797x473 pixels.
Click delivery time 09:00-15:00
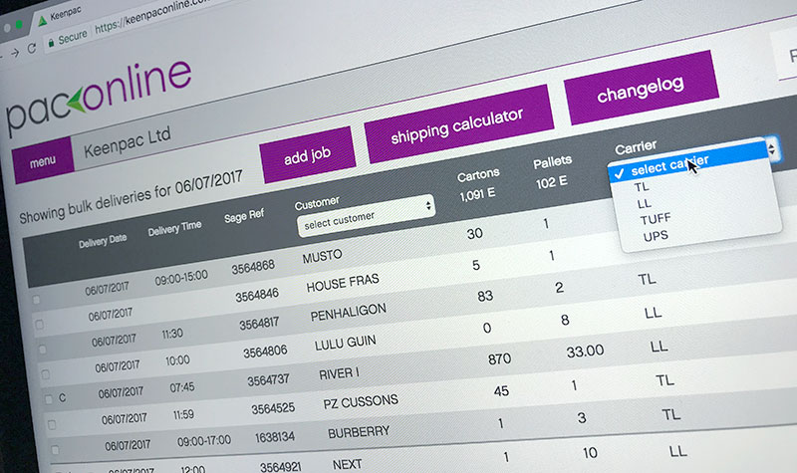[181, 279]
